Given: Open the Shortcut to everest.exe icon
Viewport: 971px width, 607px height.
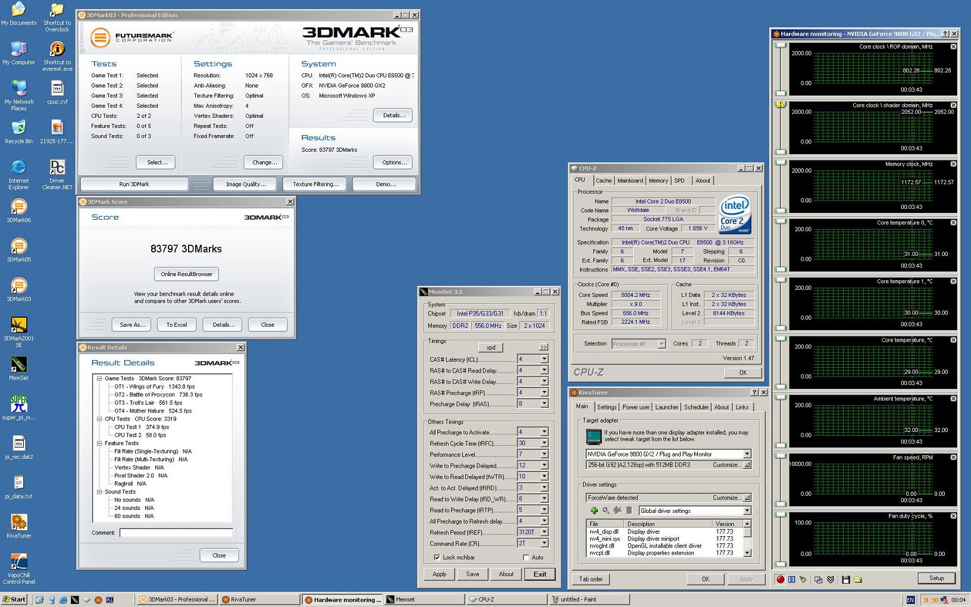Looking at the screenshot, I should pyautogui.click(x=57, y=57).
